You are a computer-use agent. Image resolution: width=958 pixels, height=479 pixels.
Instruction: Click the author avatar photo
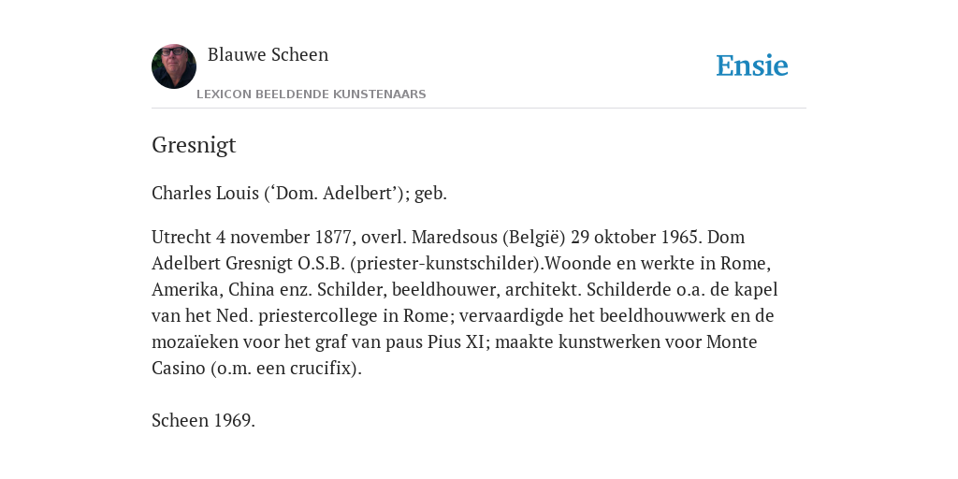point(174,66)
